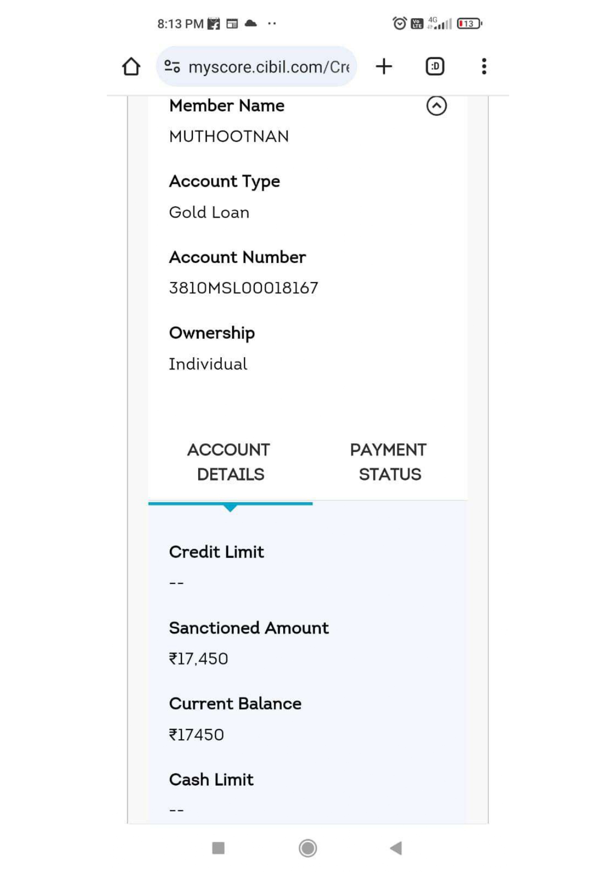
Task: Tap the alarm icon in status bar
Action: (399, 23)
